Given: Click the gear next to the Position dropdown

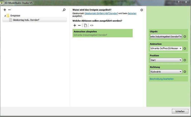Looking at the screenshot, I should (x=185, y=60).
